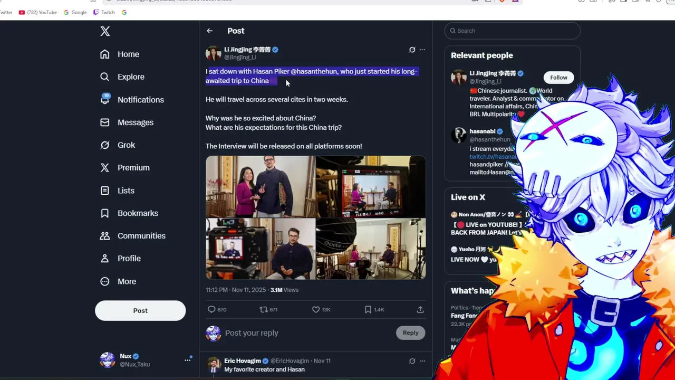Image resolution: width=675 pixels, height=380 pixels.
Task: Click Eric Hovagim's name on reply
Action: (243, 361)
